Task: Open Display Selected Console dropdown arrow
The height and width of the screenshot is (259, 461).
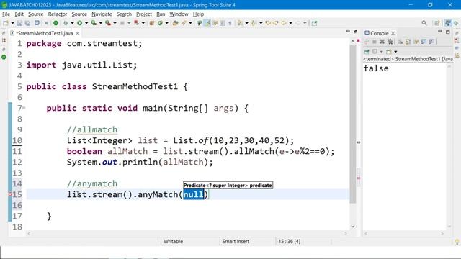Action: click(382, 52)
